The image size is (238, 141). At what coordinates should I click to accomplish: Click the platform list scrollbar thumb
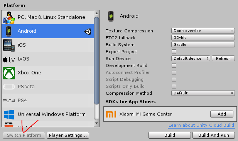click(x=96, y=60)
